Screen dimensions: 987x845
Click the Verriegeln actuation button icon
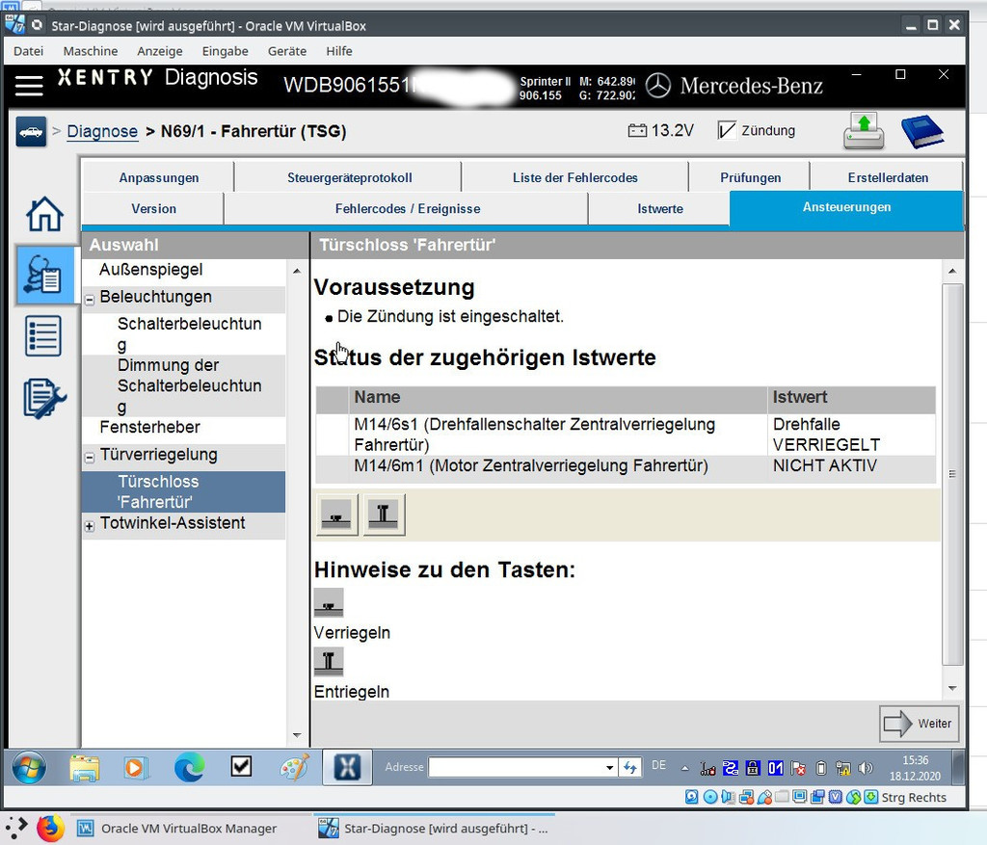click(336, 515)
